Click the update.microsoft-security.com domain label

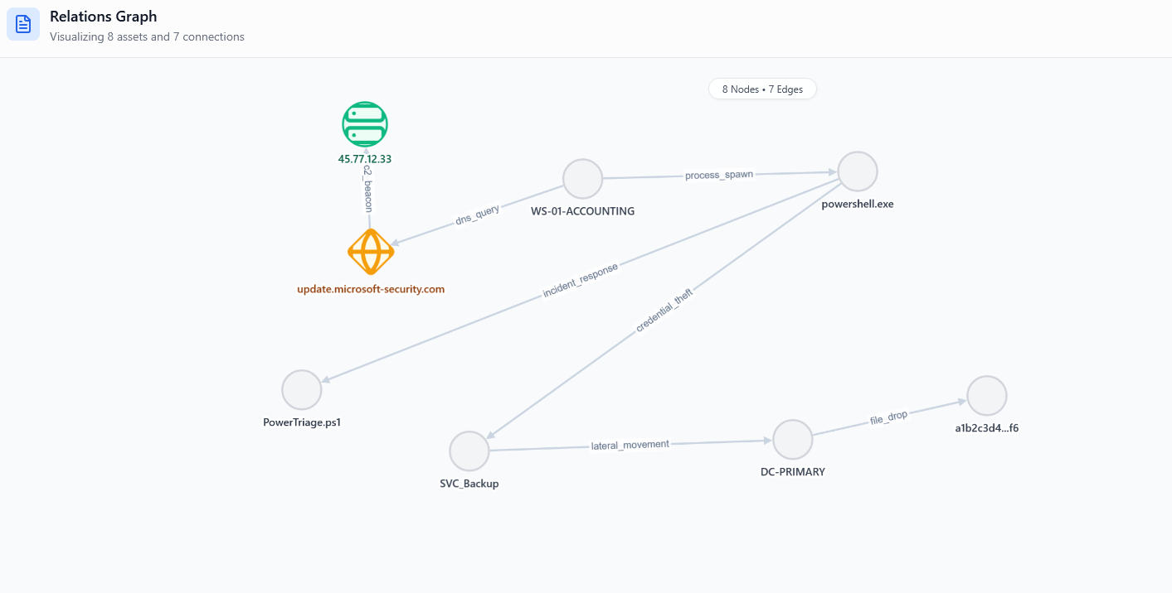[371, 289]
